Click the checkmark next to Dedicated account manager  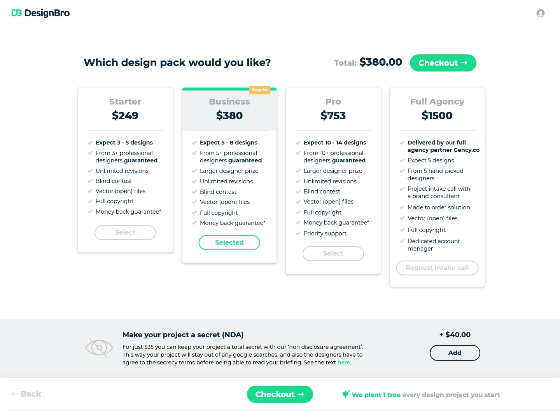402,241
